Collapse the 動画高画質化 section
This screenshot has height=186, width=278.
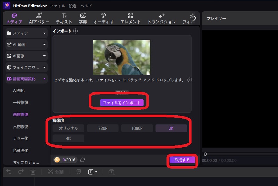click(x=26, y=79)
